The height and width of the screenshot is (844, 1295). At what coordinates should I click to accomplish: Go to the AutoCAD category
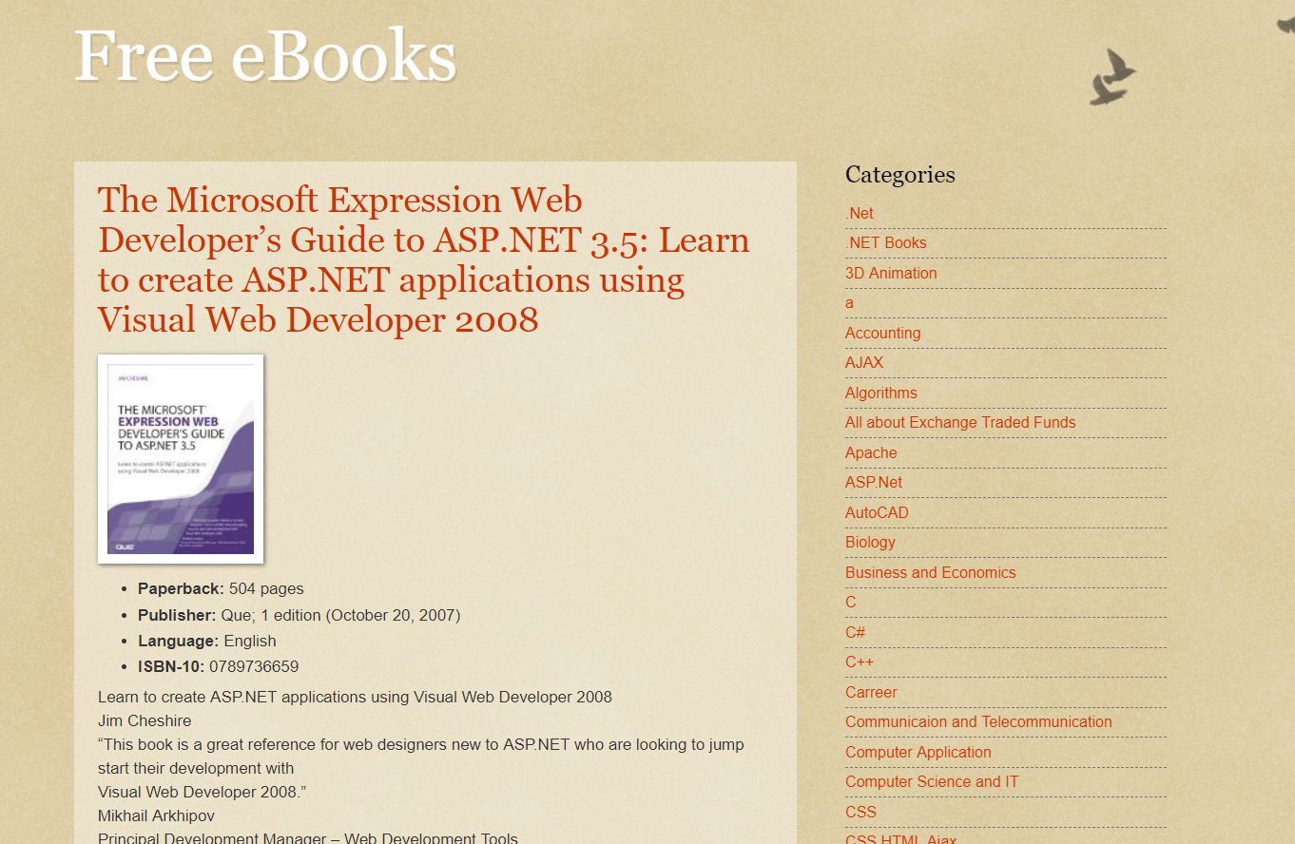(x=877, y=512)
